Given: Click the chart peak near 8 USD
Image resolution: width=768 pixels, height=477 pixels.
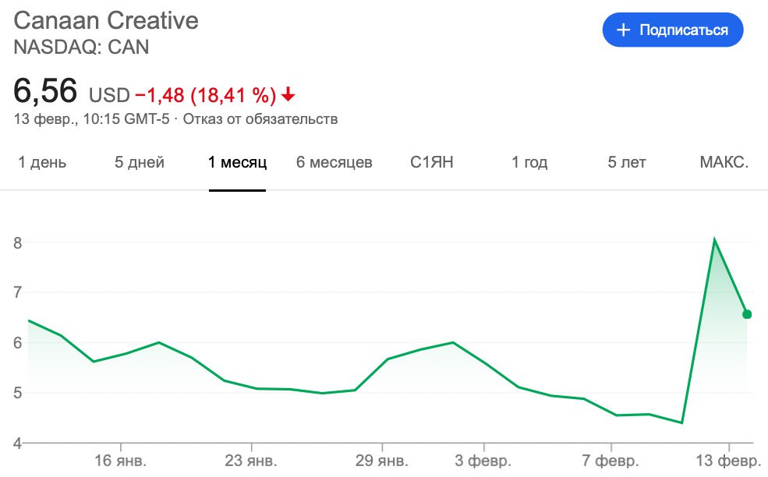Looking at the screenshot, I should click(714, 239).
